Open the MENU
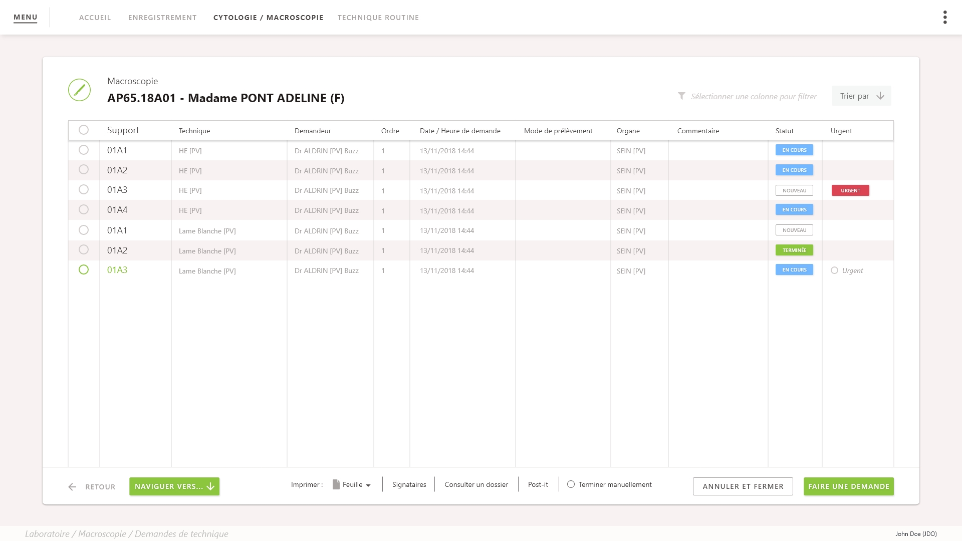The height and width of the screenshot is (541, 962). [x=26, y=18]
